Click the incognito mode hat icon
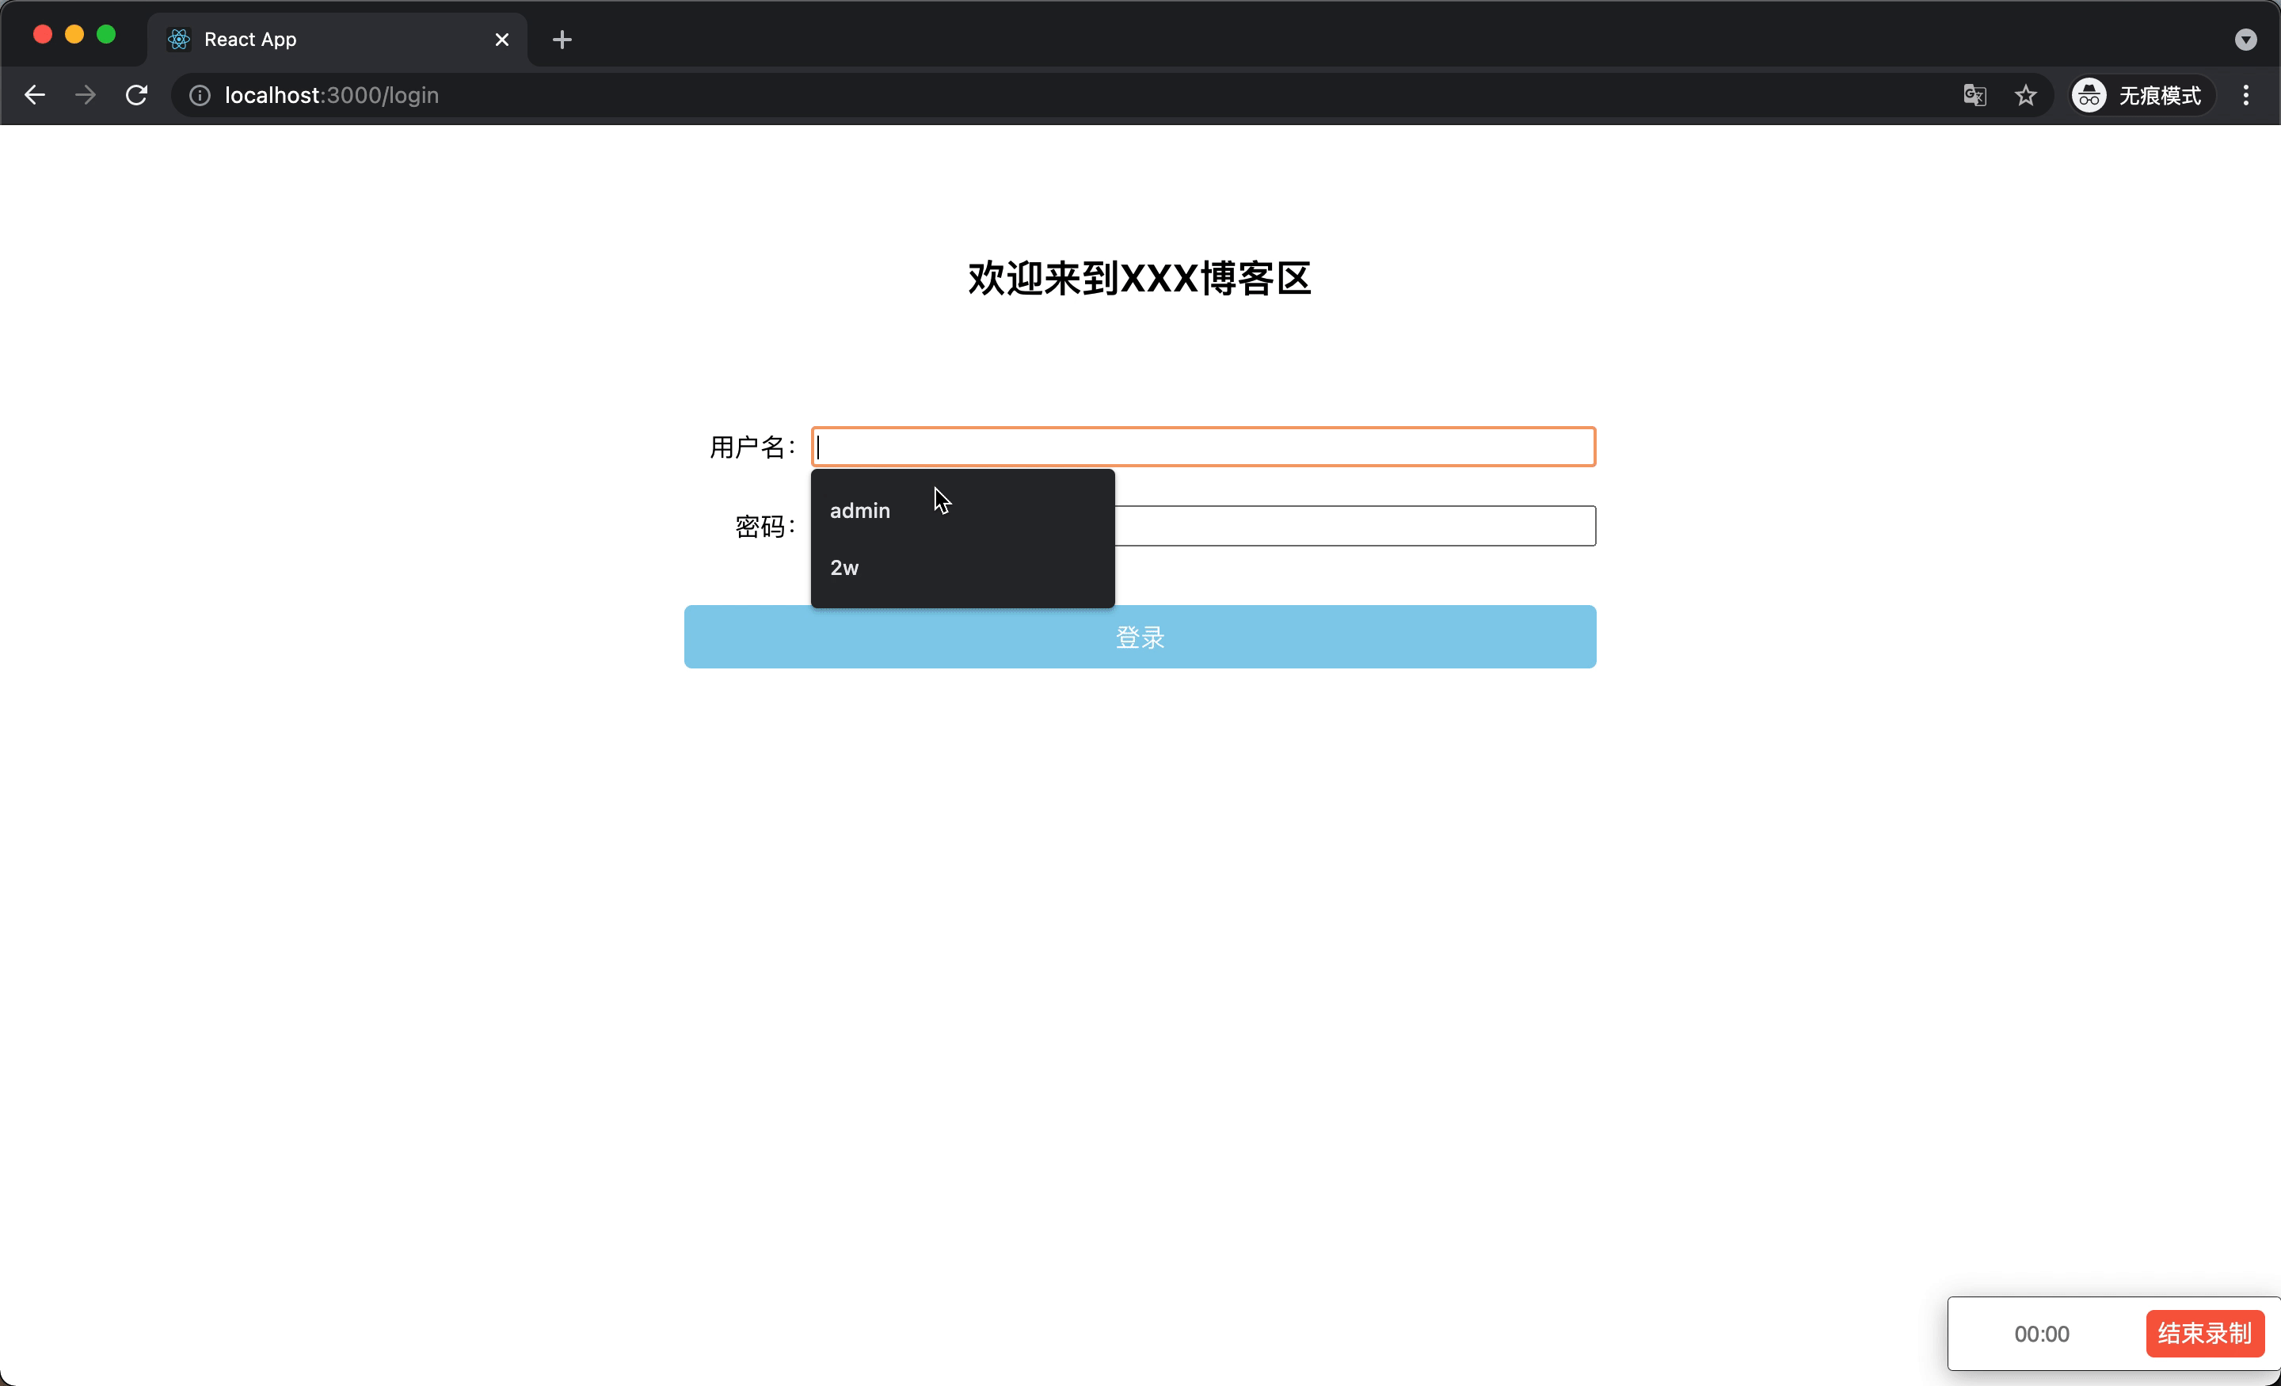 [x=2089, y=94]
